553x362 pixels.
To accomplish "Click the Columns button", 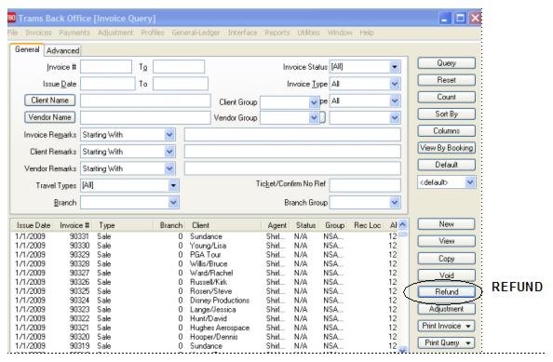I will point(446,131).
